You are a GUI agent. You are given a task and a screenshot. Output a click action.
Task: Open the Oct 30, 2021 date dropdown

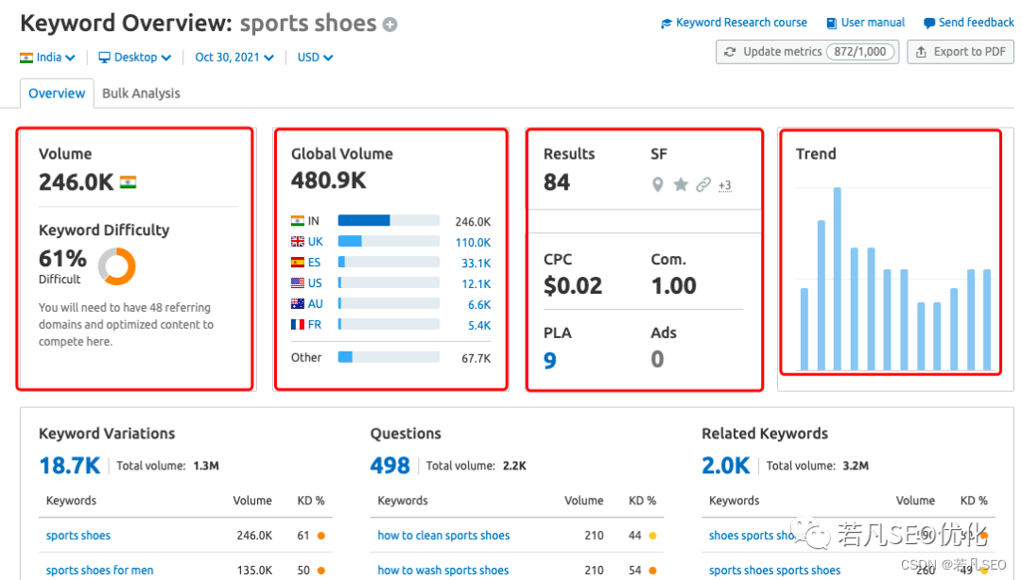(234, 58)
